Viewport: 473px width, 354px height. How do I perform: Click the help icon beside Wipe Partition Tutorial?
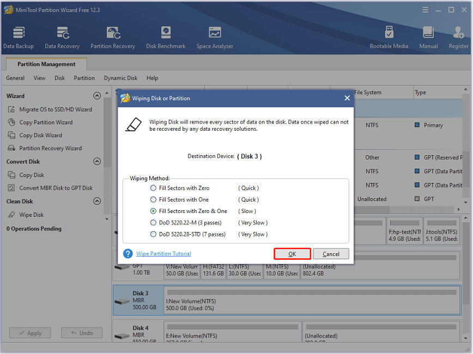click(x=128, y=254)
